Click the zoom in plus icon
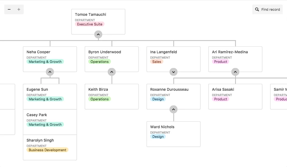 pos(19,9)
